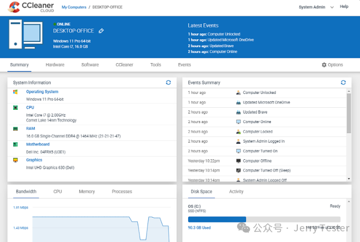This screenshot has height=242, width=360.
Task: Click the Events Summary scrollbar thumb
Action: click(349, 113)
